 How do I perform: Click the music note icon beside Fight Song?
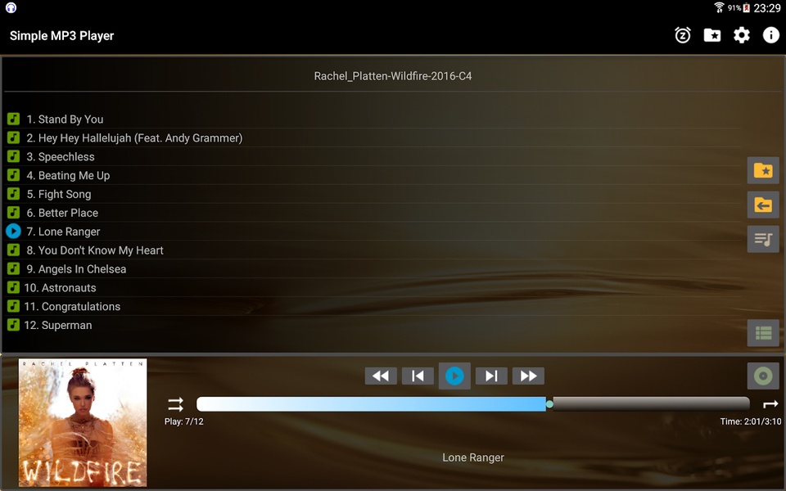coord(14,193)
